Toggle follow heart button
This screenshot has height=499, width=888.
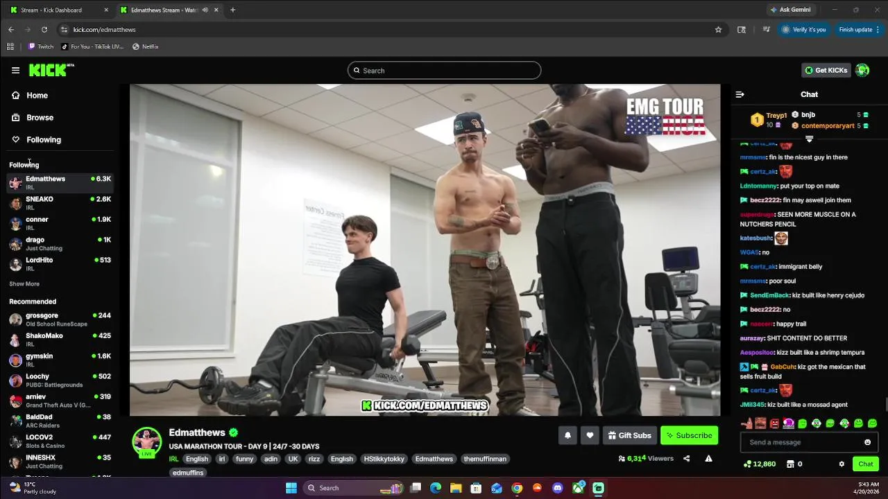[x=590, y=435]
